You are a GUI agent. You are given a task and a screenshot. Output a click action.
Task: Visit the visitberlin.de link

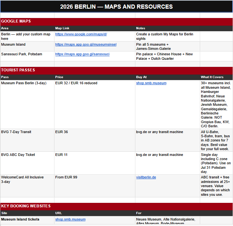click(146, 177)
